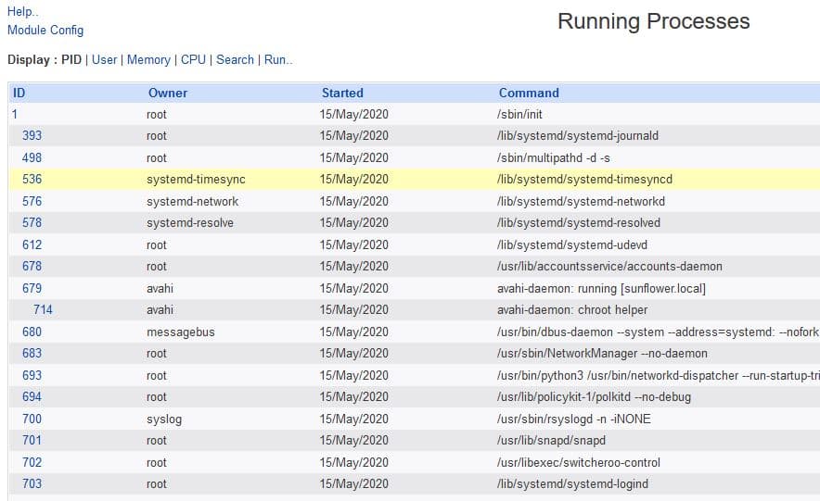Select process ID 498 multipathd

32,157
